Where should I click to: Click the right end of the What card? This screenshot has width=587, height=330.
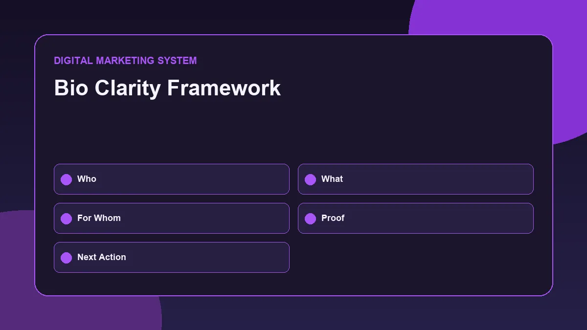(519, 179)
